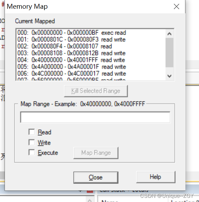Image resolution: width=199 pixels, height=202 pixels.
Task: Toggle the Execute checkbox
Action: point(32,152)
